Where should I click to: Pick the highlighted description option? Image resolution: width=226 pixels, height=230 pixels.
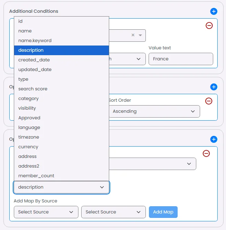[x=62, y=50]
